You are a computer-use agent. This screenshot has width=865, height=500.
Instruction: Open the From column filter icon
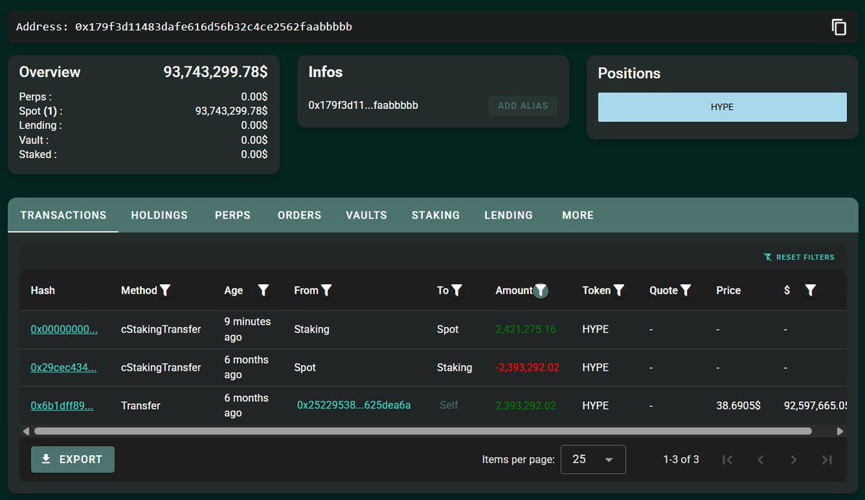coord(326,290)
